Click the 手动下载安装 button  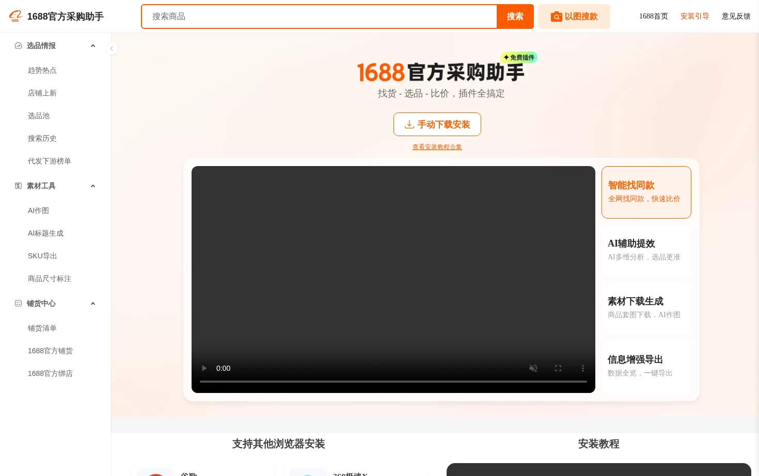(x=437, y=124)
